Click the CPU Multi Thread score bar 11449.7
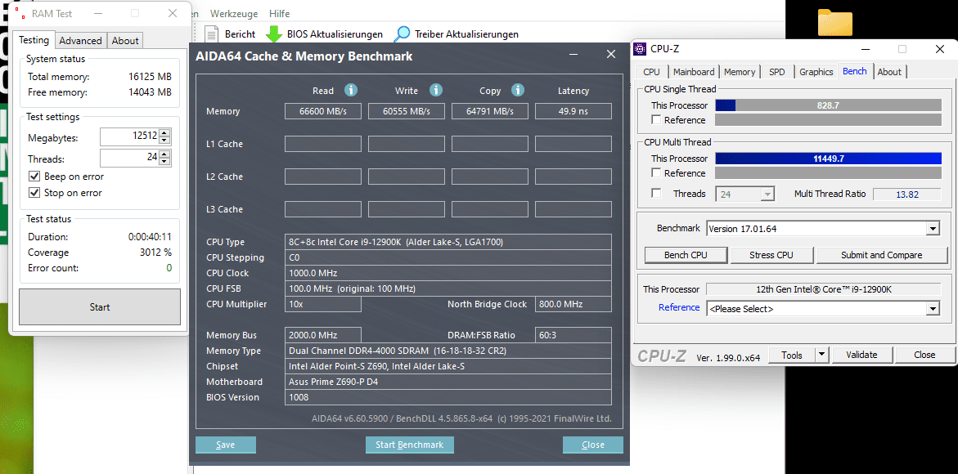This screenshot has width=958, height=474. [x=828, y=159]
